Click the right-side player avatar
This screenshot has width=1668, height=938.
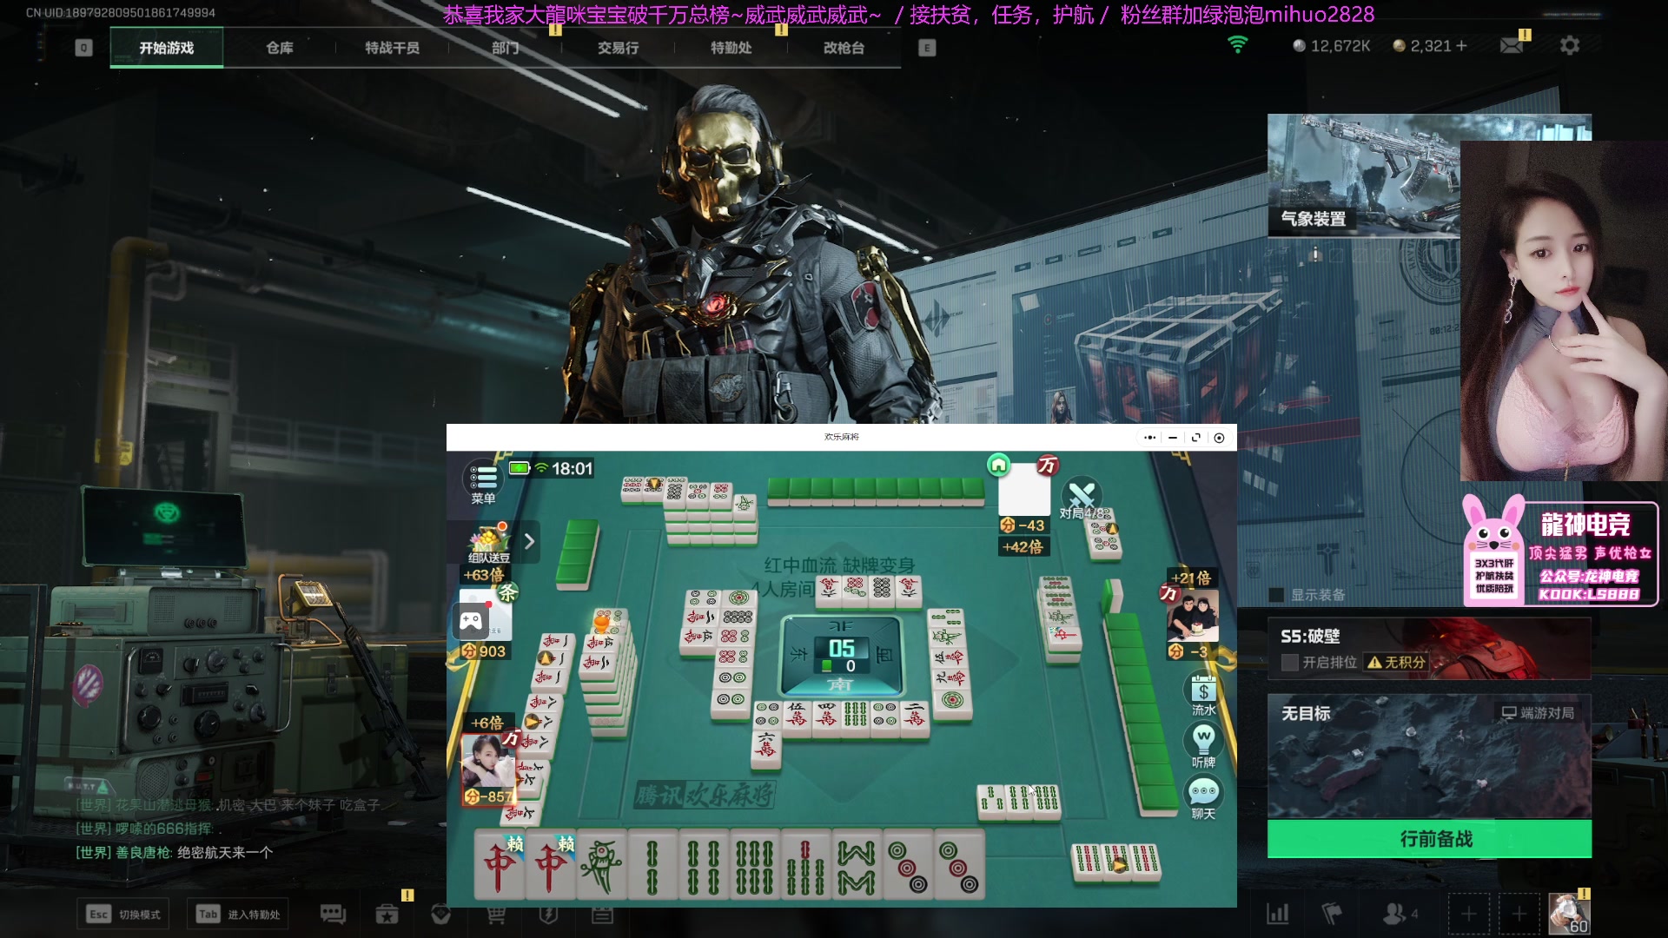coord(1192,615)
